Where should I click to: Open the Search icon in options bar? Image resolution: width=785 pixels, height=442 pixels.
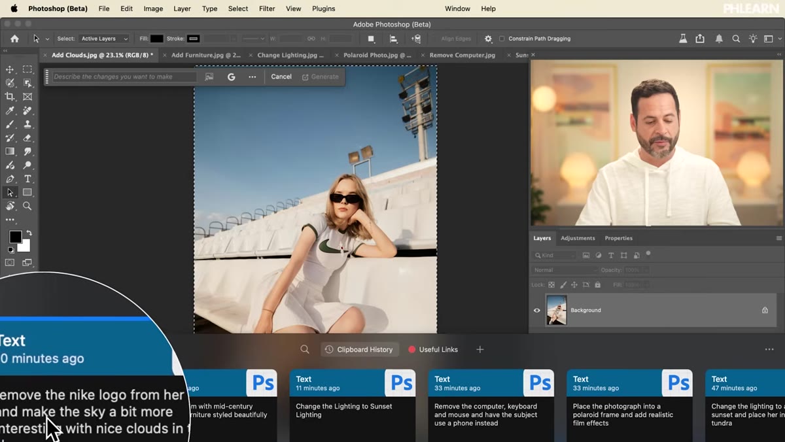(x=736, y=39)
